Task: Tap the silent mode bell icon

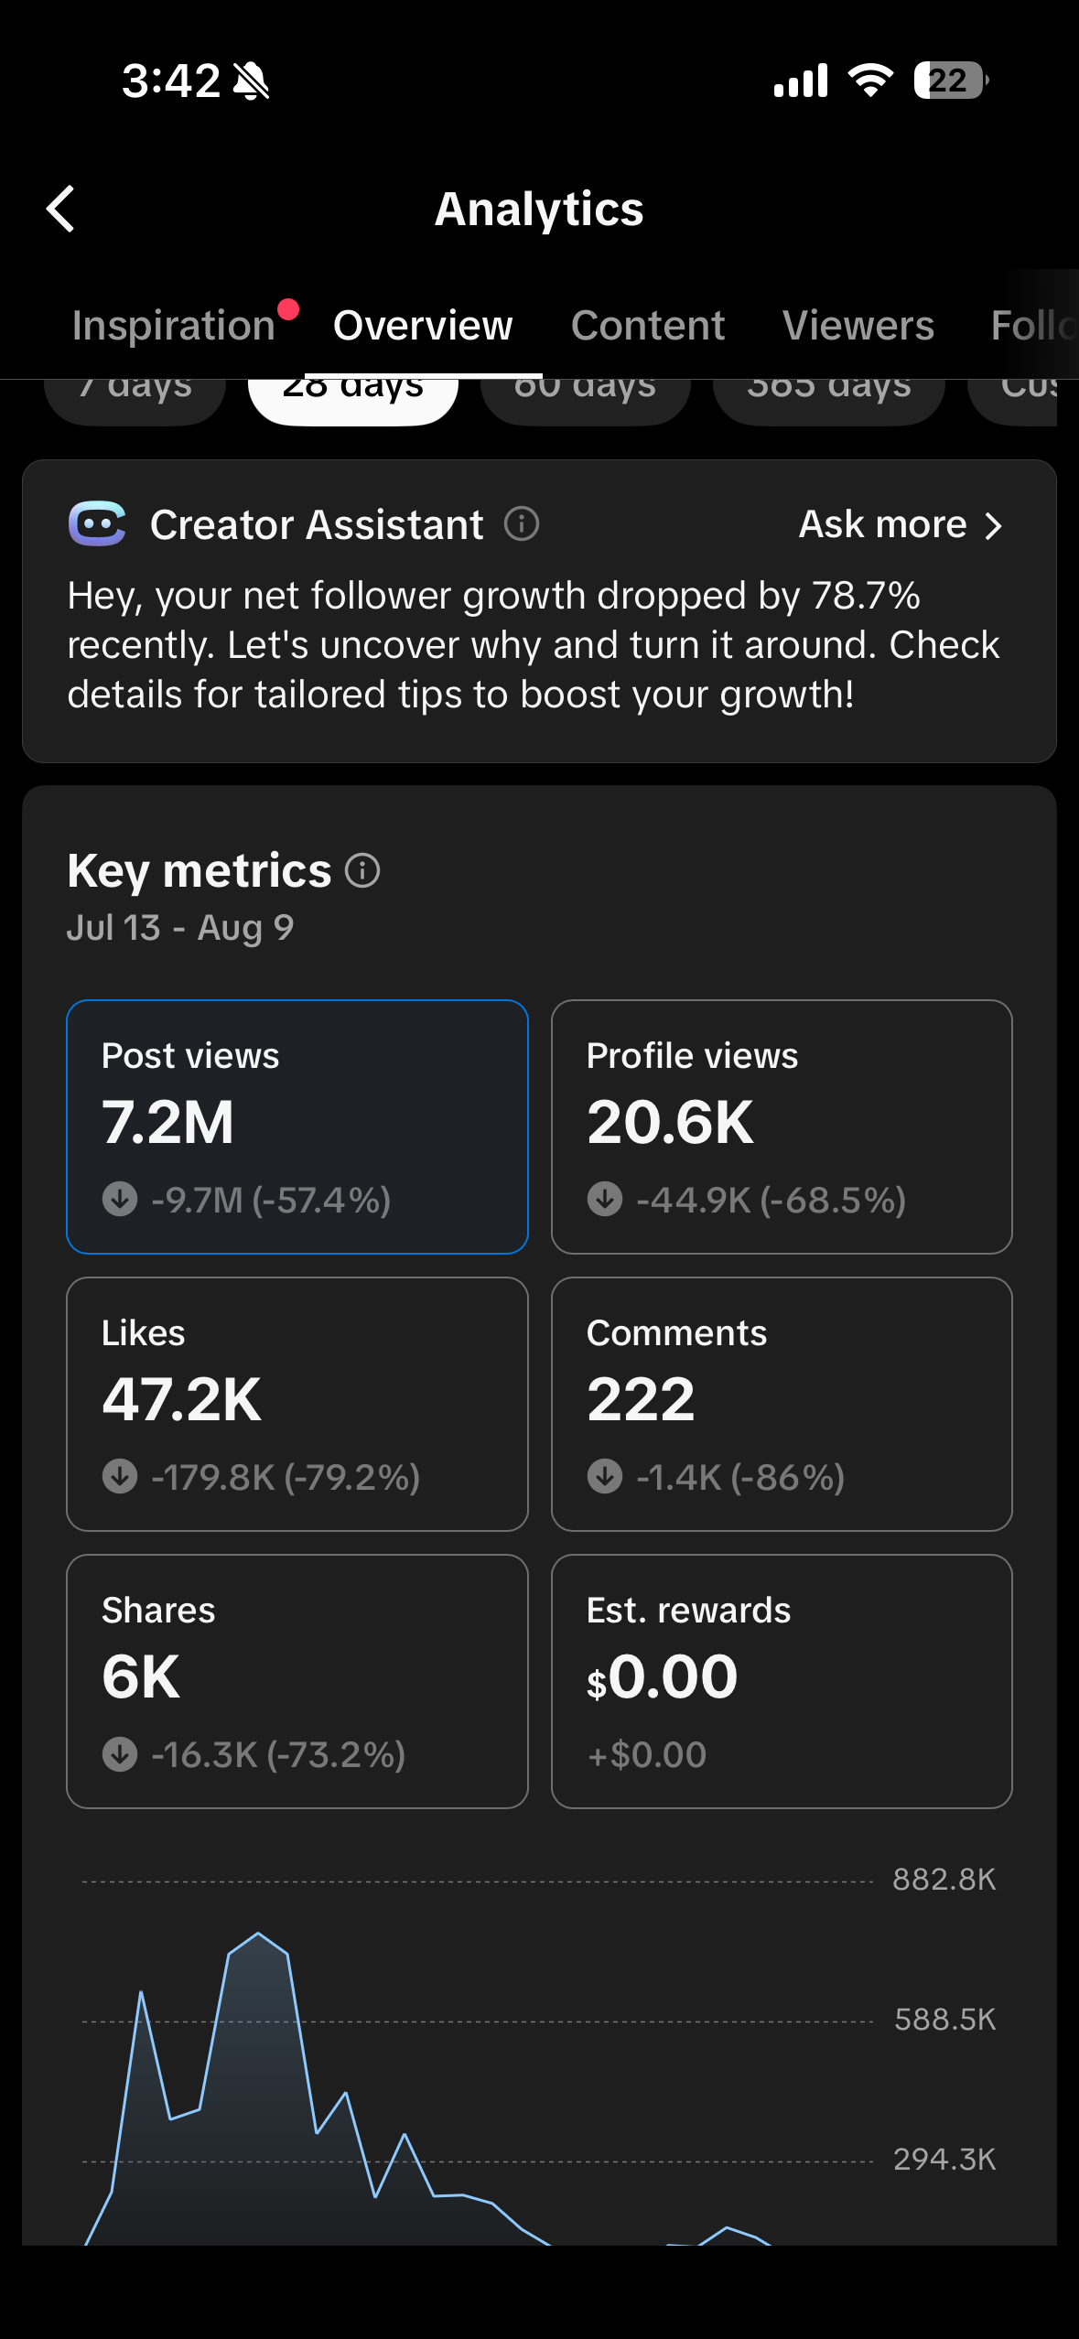Action: [x=251, y=81]
